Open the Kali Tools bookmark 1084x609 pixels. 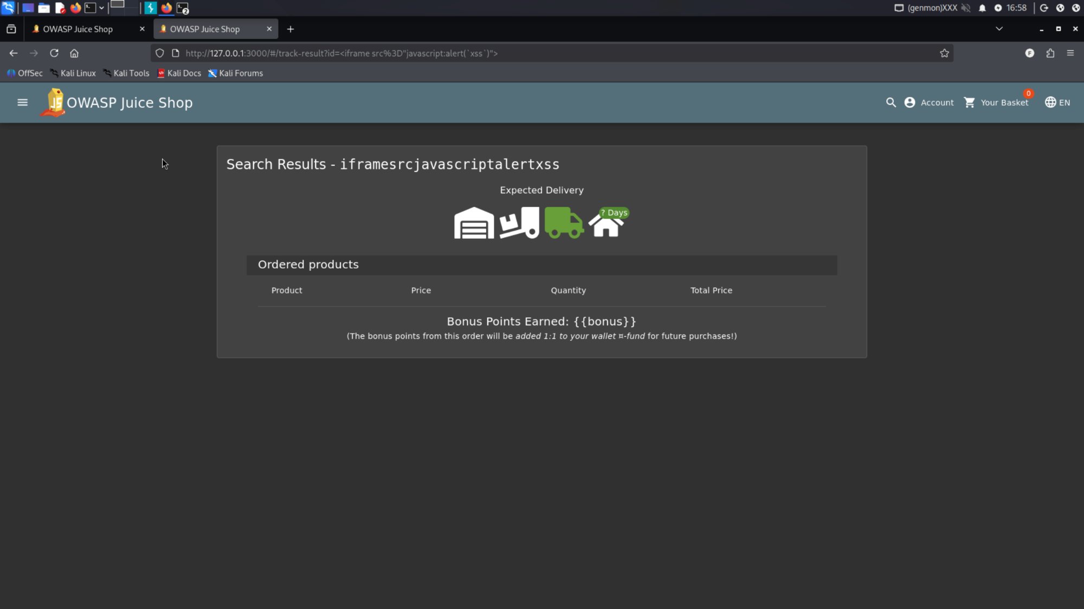tap(126, 73)
